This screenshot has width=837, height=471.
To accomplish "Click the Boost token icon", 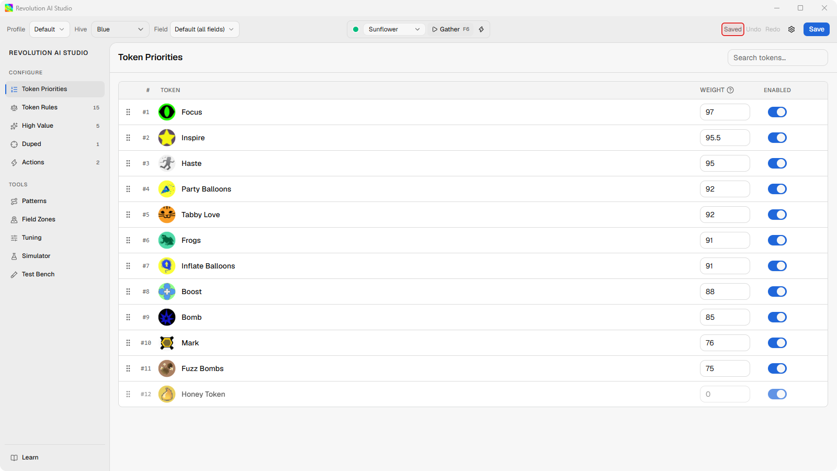I will [167, 291].
